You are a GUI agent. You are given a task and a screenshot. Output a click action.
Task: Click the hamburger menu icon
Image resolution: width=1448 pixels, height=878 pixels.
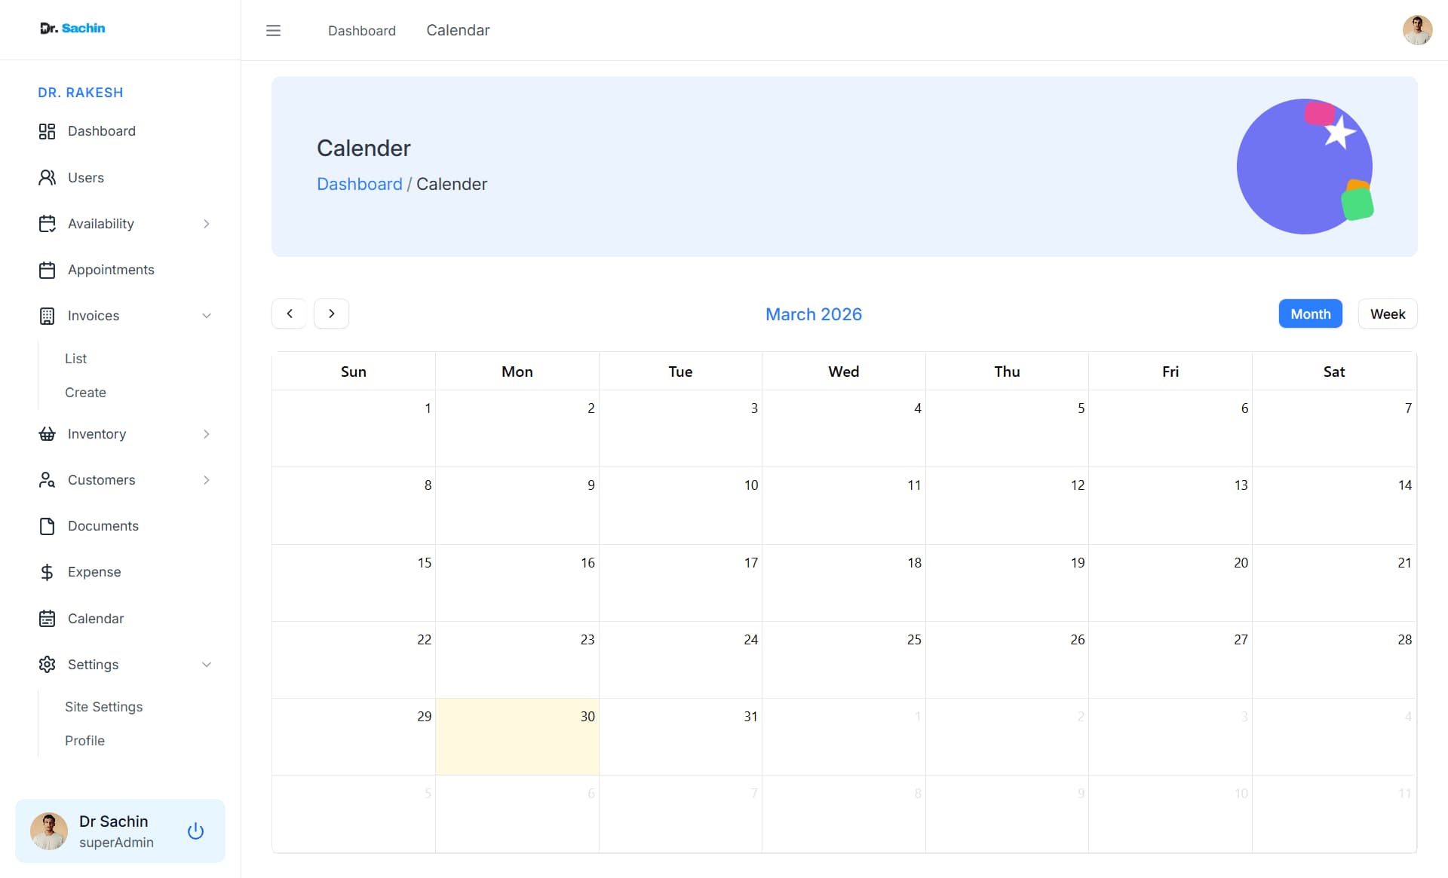[x=273, y=30]
